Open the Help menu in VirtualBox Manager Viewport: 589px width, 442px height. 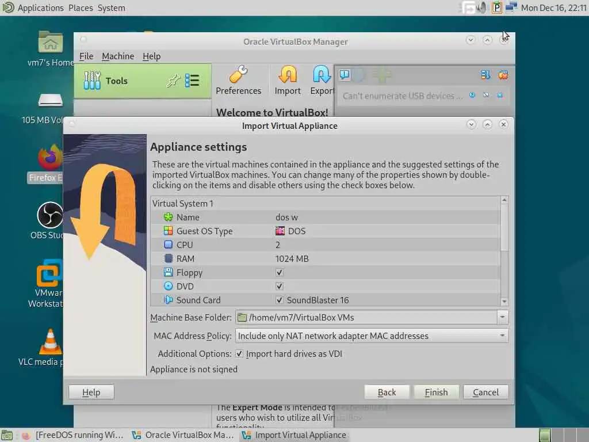tap(151, 56)
